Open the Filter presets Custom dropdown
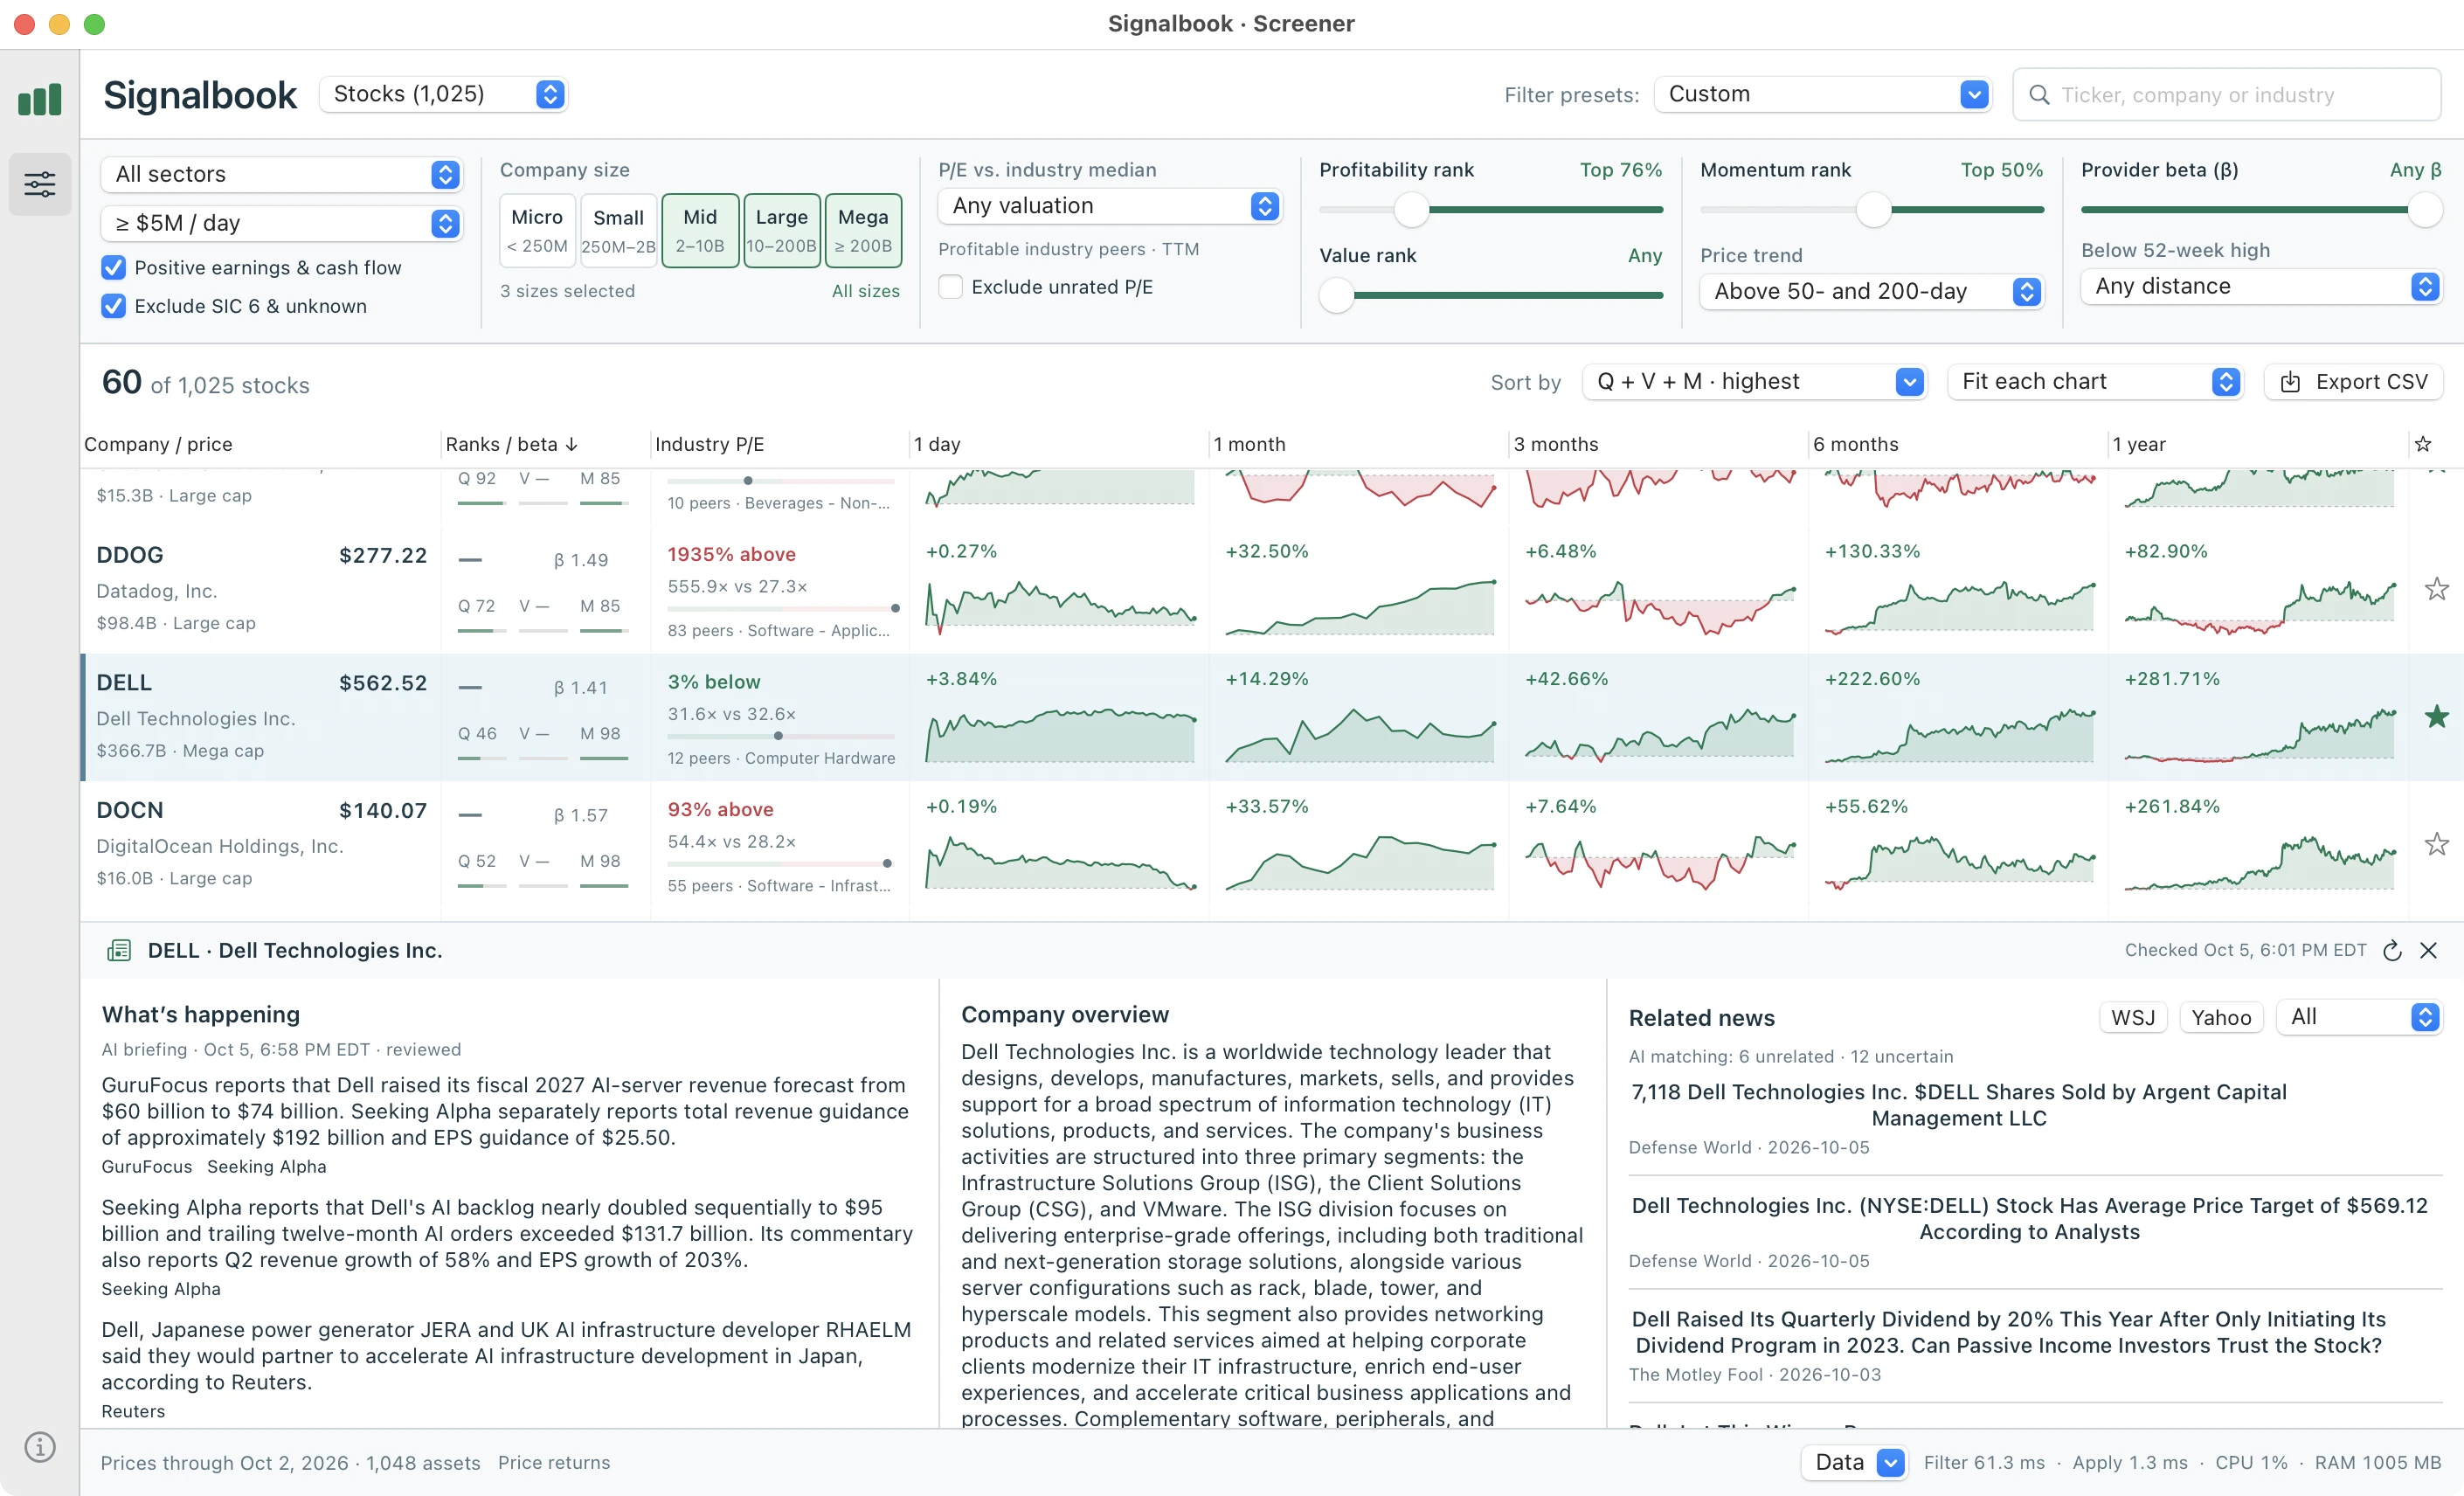The image size is (2464, 1496). click(x=1822, y=94)
